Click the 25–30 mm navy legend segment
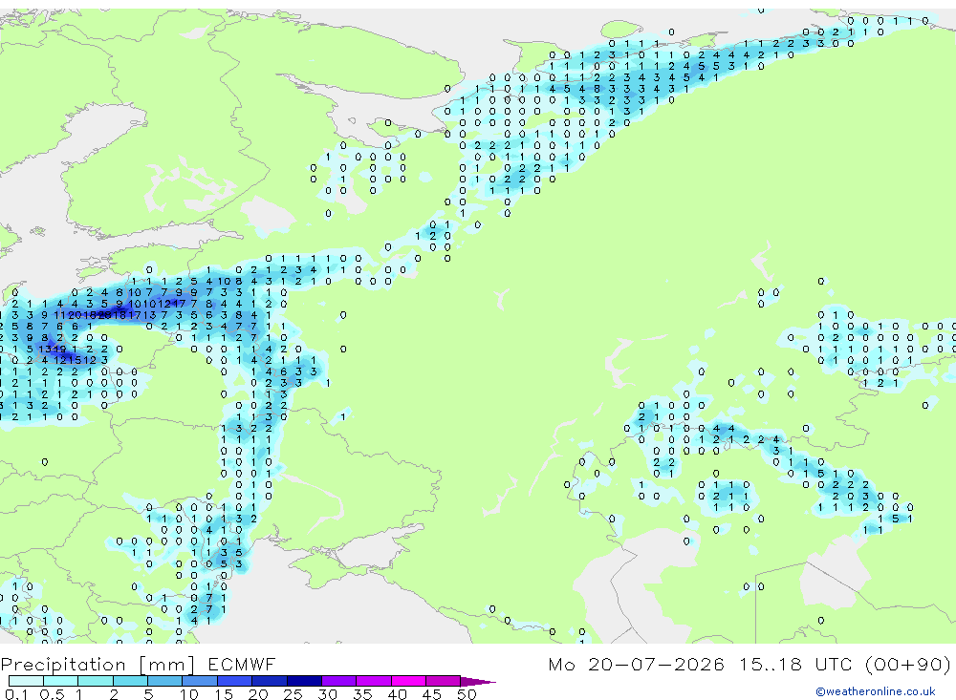Image resolution: width=956 pixels, height=700 pixels. (304, 681)
